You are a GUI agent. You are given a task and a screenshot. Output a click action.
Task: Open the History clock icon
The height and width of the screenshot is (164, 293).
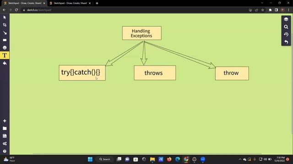point(286,35)
